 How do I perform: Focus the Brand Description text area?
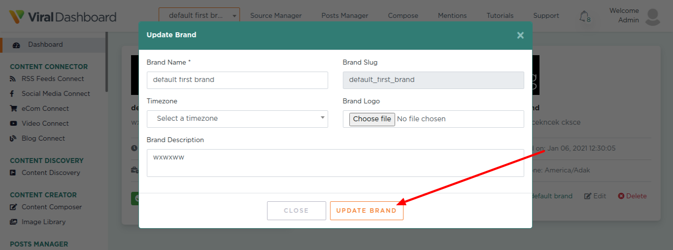pyautogui.click(x=335, y=163)
